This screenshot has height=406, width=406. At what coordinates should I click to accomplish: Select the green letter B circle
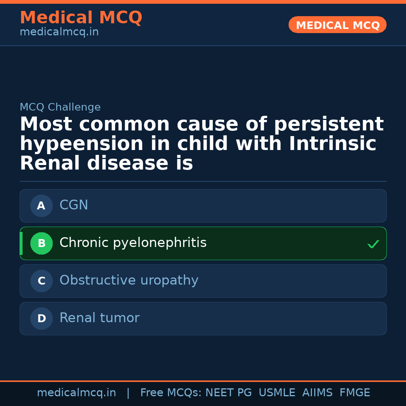(41, 244)
